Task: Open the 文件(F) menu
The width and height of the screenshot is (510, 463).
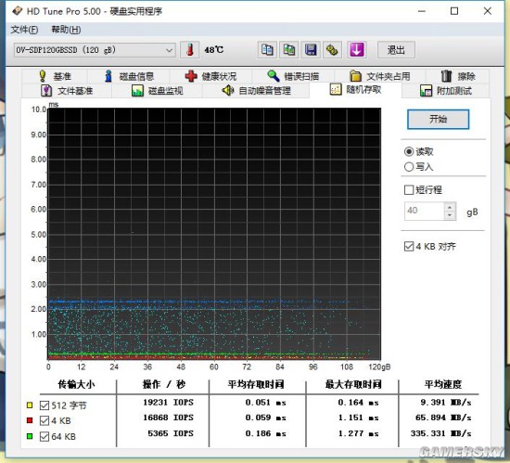Action: point(24,30)
